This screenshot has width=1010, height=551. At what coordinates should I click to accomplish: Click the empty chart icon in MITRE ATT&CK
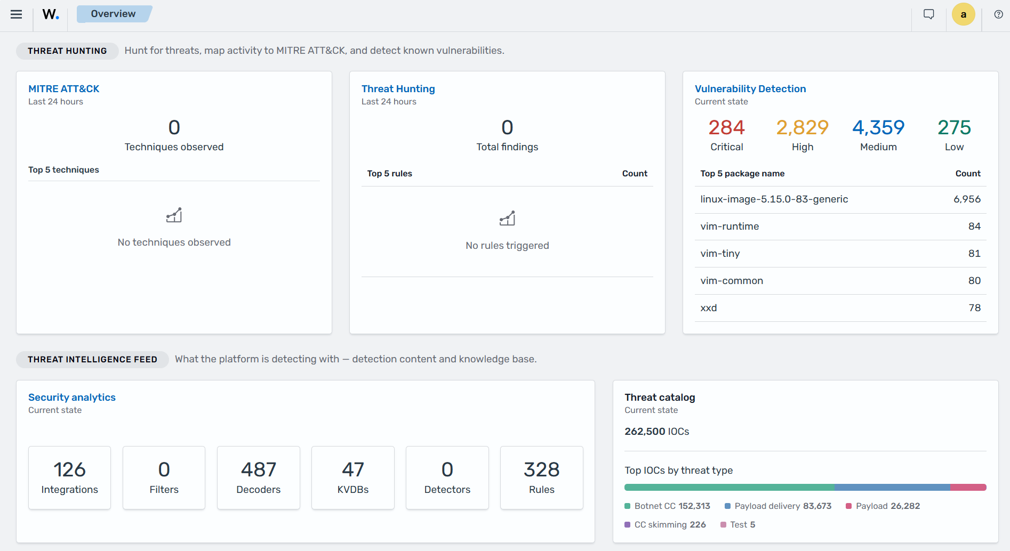click(x=174, y=215)
